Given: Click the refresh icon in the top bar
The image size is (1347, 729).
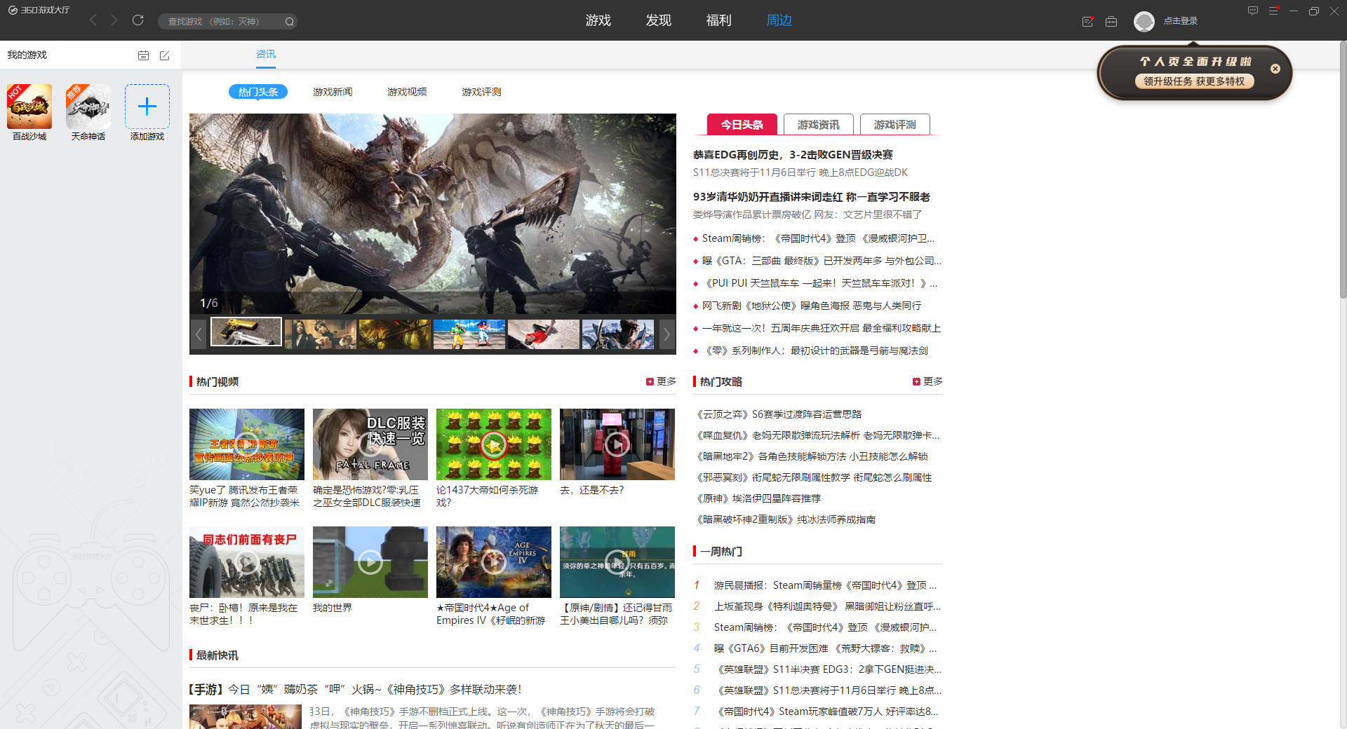Looking at the screenshot, I should pos(138,20).
